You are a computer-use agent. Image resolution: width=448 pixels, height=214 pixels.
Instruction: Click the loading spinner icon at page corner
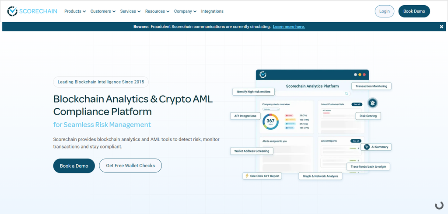[x=439, y=205]
